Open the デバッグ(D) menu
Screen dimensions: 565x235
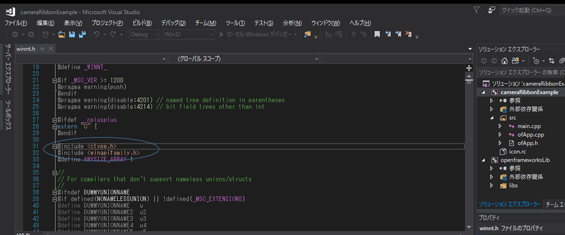pos(173,23)
